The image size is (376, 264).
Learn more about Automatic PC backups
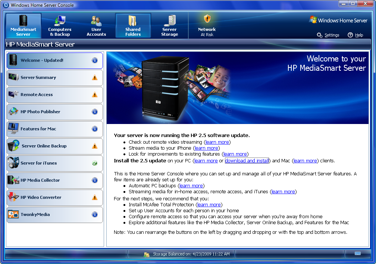pos(191,186)
